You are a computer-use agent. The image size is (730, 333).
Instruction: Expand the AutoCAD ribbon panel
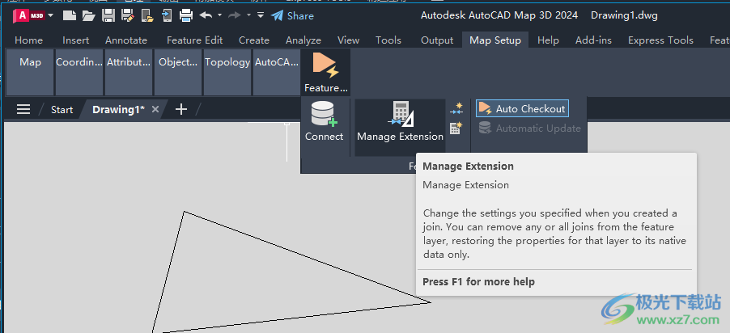pyautogui.click(x=277, y=72)
